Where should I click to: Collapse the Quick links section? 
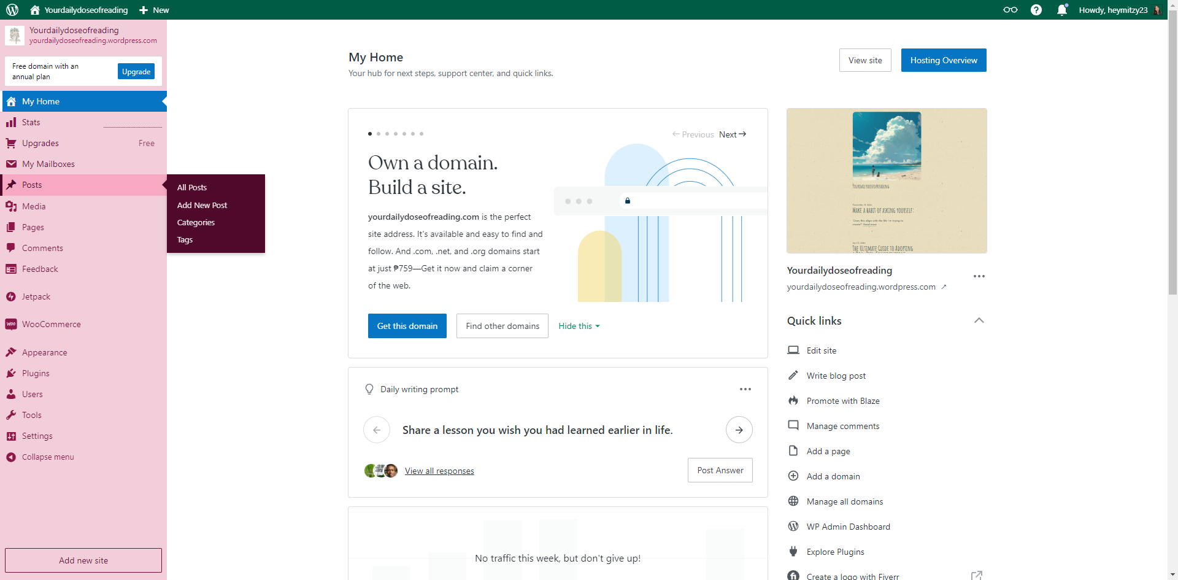click(979, 320)
